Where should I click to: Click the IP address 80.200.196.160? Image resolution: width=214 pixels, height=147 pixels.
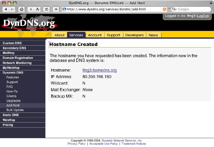(x=97, y=77)
